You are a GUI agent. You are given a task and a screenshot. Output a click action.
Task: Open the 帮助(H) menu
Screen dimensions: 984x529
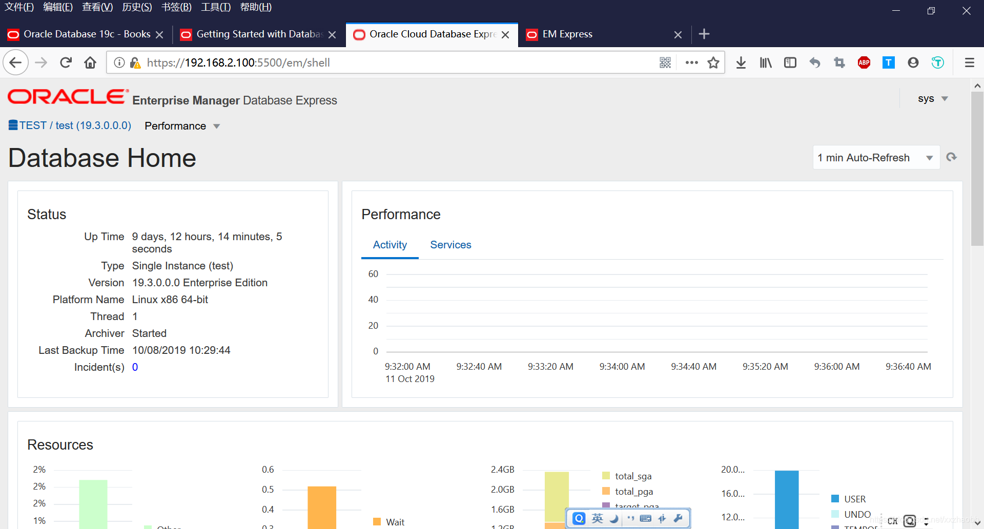pyautogui.click(x=256, y=7)
